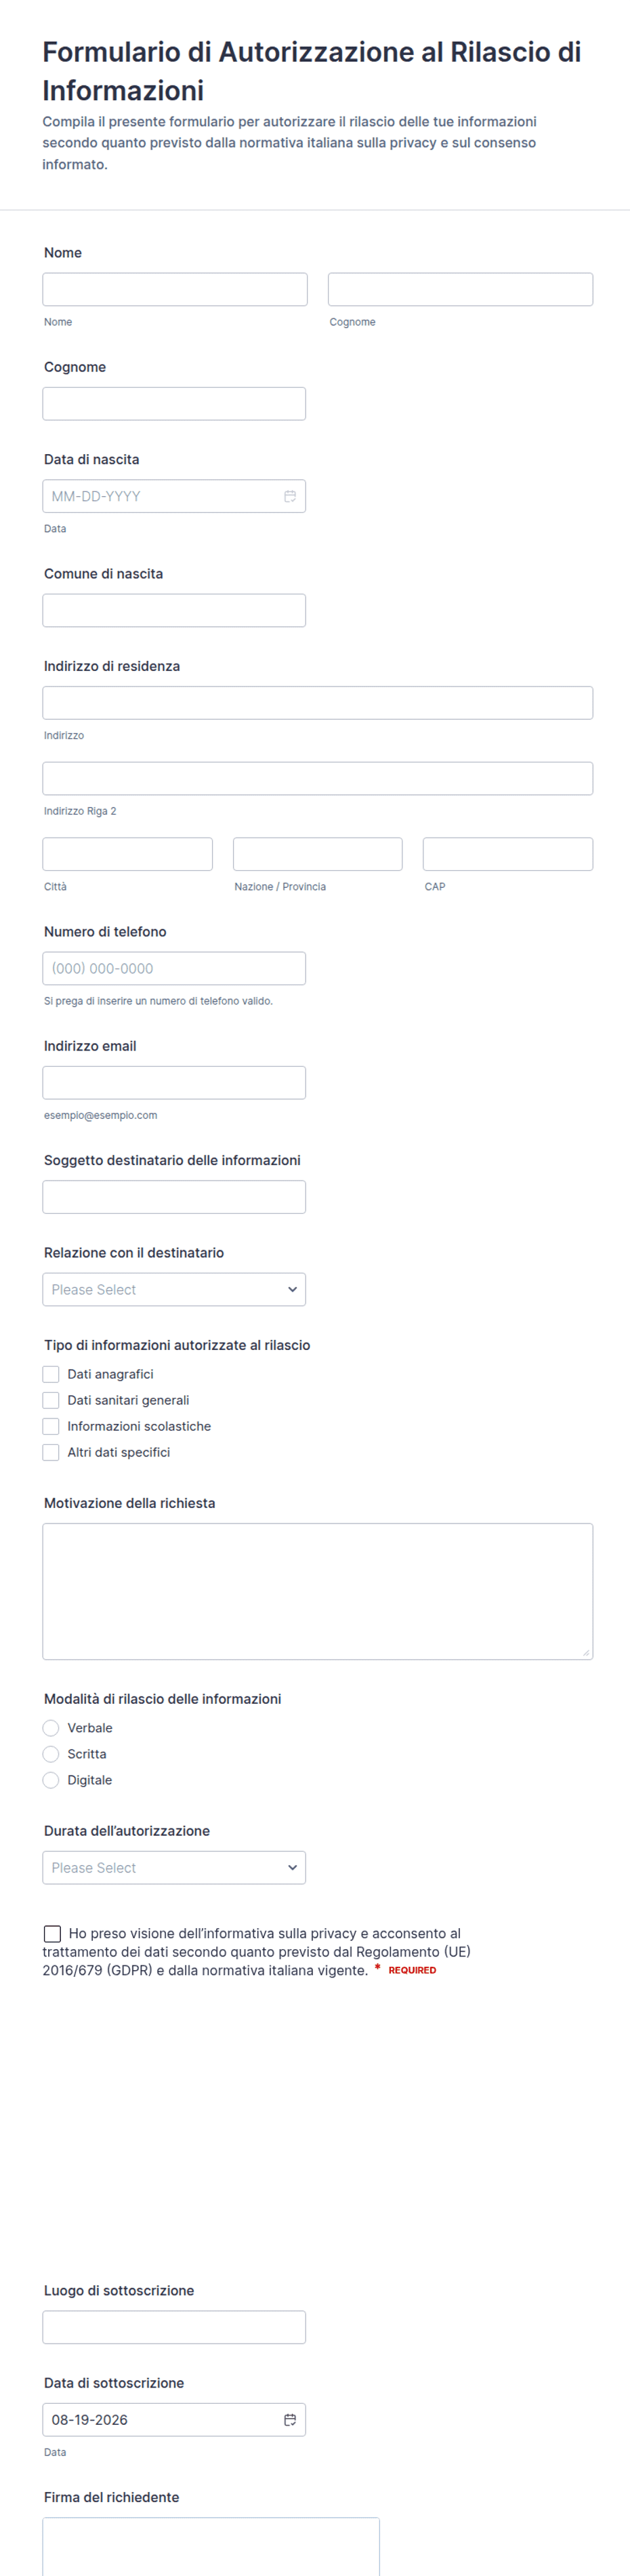Open calendar picker for Data di nascita
Screen dimensions: 630x2576
(x=290, y=496)
